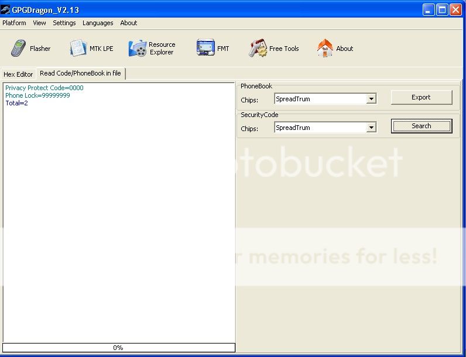The width and height of the screenshot is (466, 357).
Task: Open the Flasher phone icon
Action: pos(18,48)
